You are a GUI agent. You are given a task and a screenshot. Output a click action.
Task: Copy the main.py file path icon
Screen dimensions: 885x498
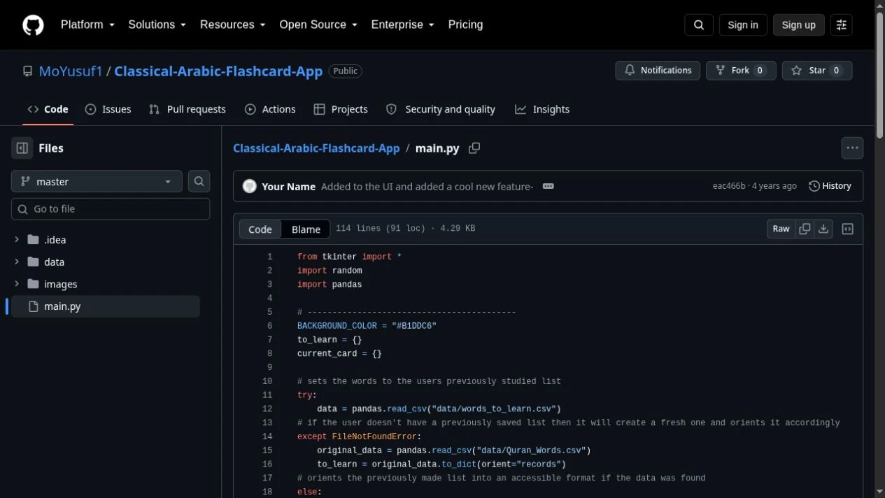(474, 148)
